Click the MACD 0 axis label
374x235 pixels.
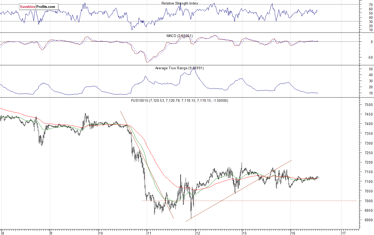[372, 42]
